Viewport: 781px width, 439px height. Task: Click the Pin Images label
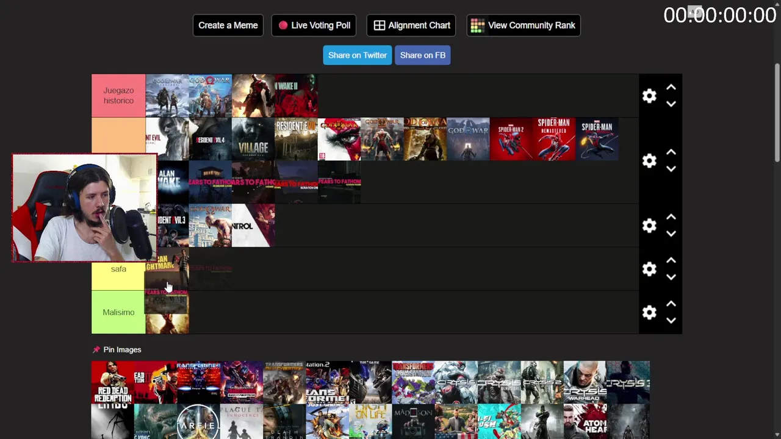point(122,349)
